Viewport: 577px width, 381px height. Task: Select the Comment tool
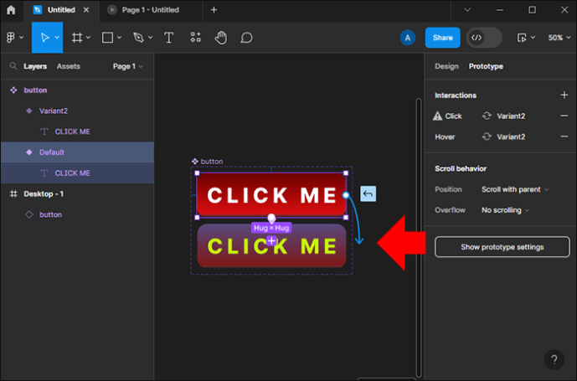click(246, 37)
